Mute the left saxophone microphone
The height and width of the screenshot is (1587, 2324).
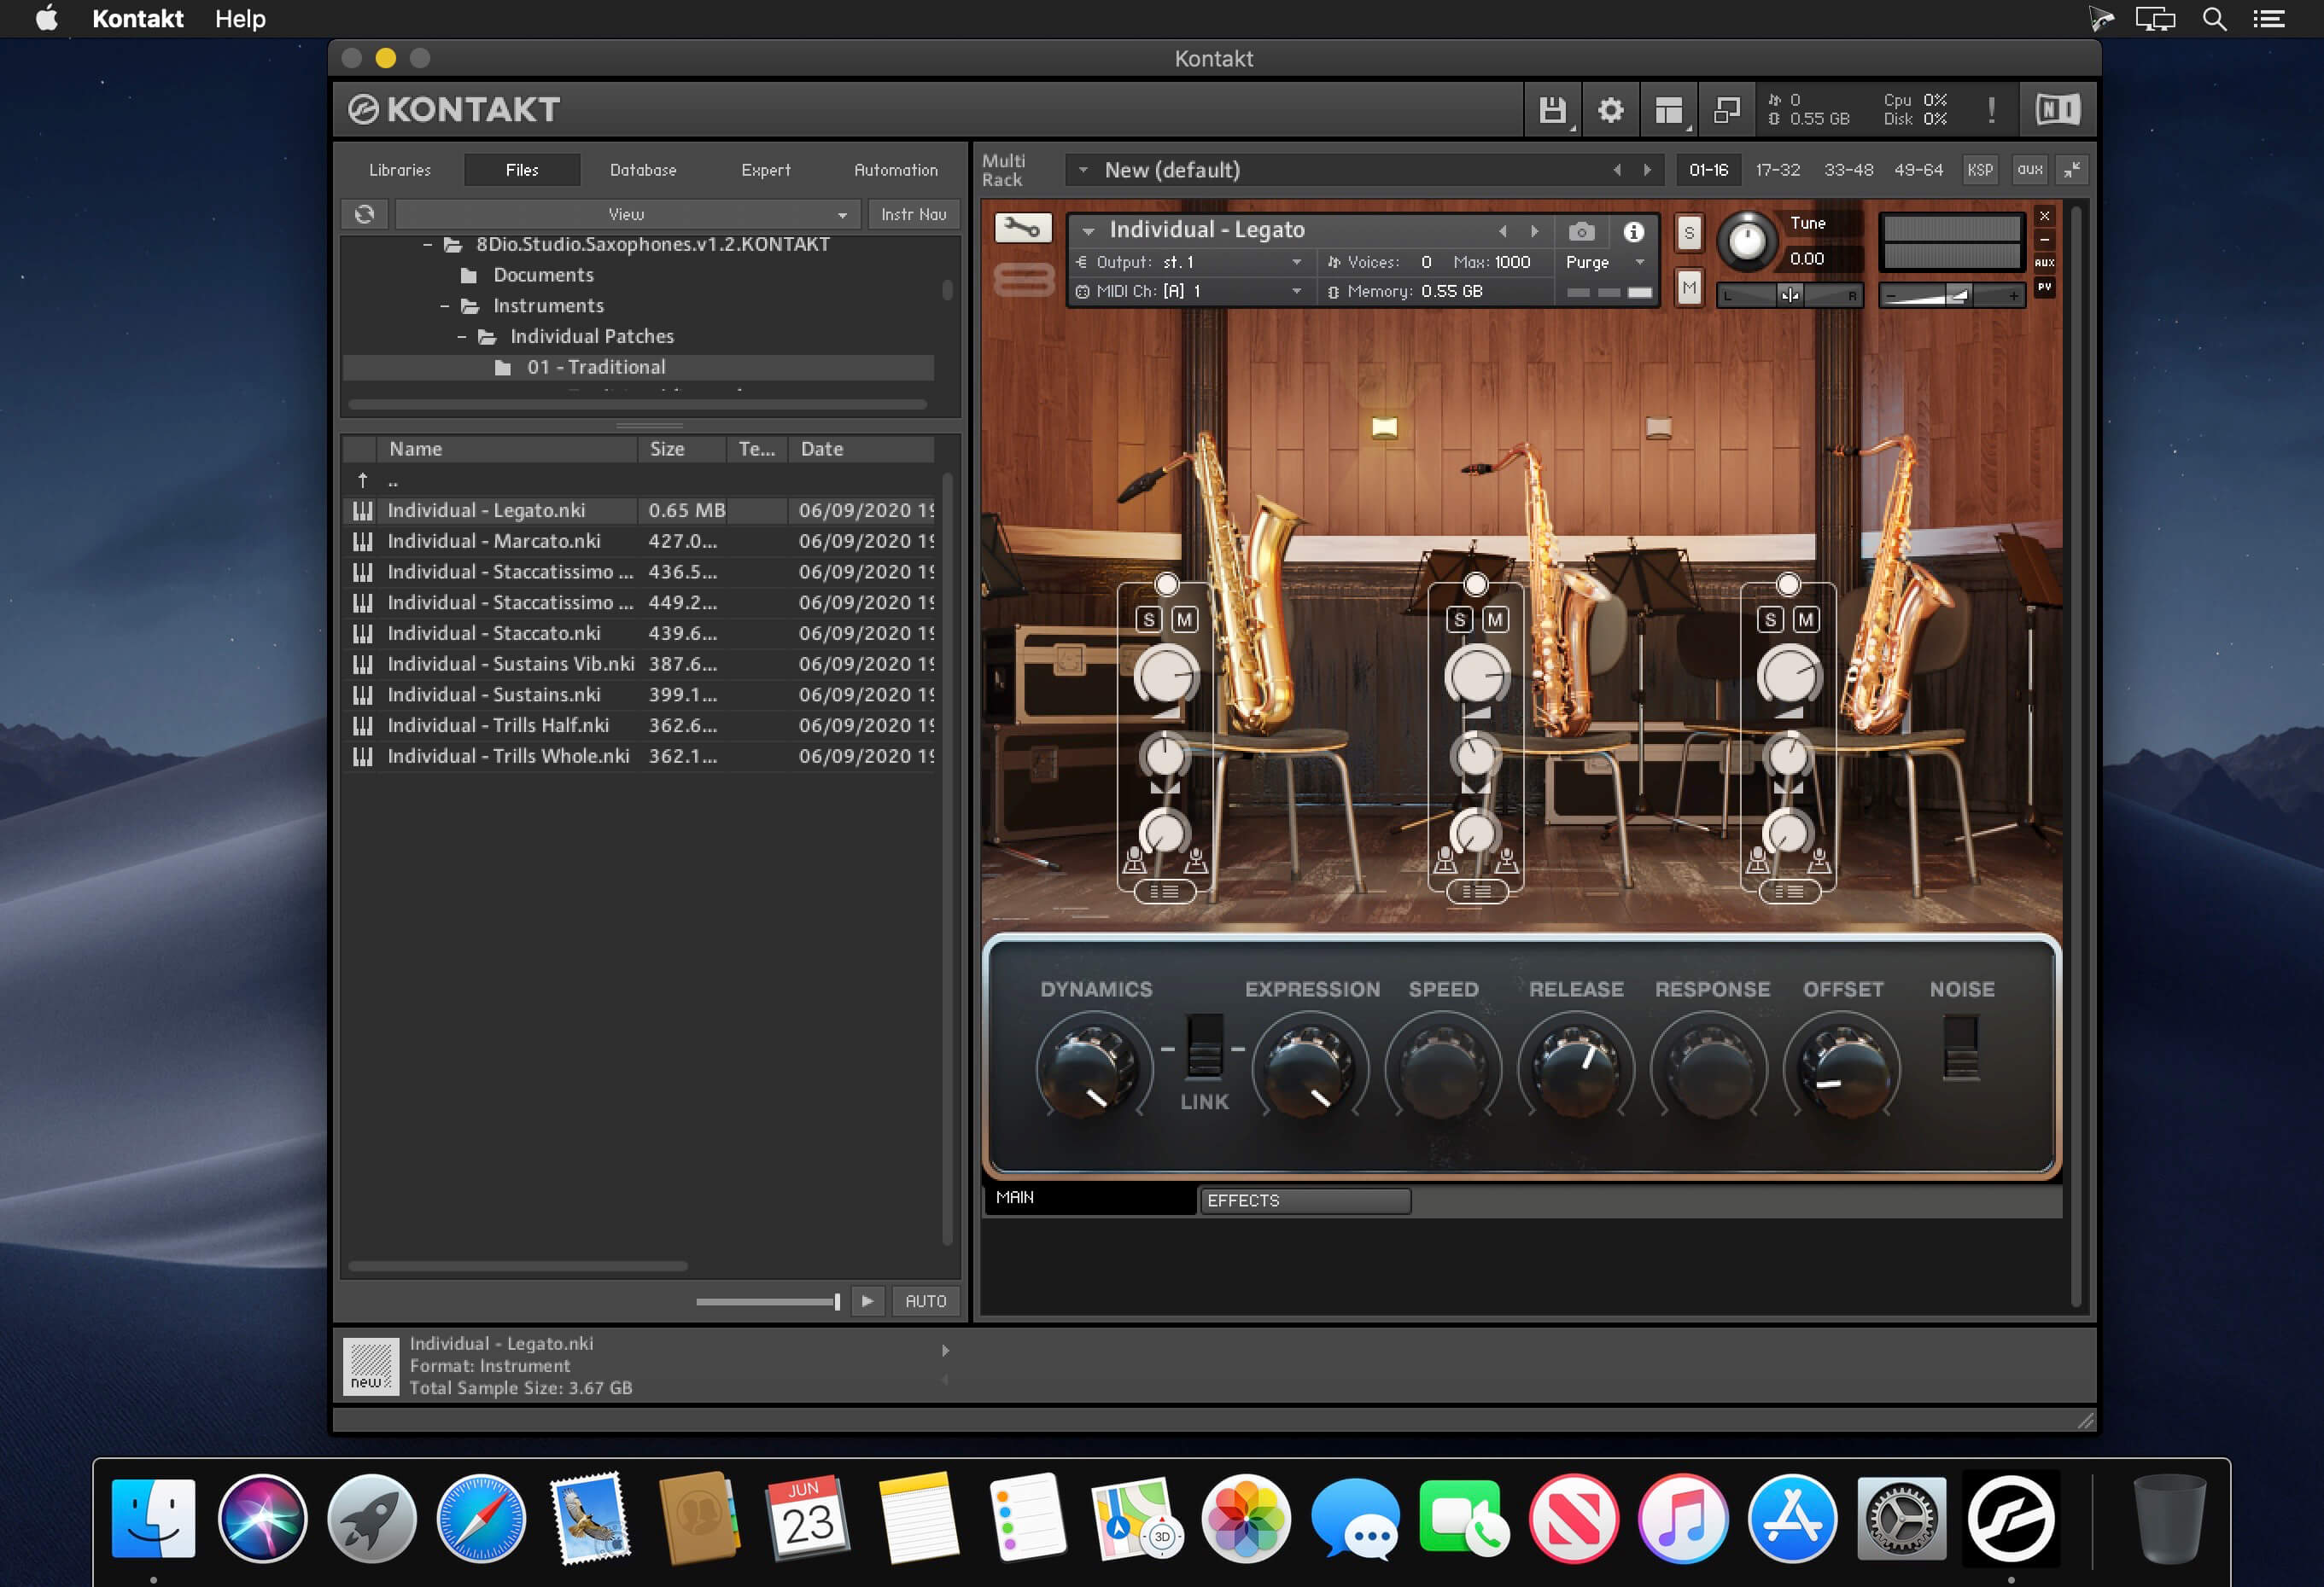[1184, 619]
